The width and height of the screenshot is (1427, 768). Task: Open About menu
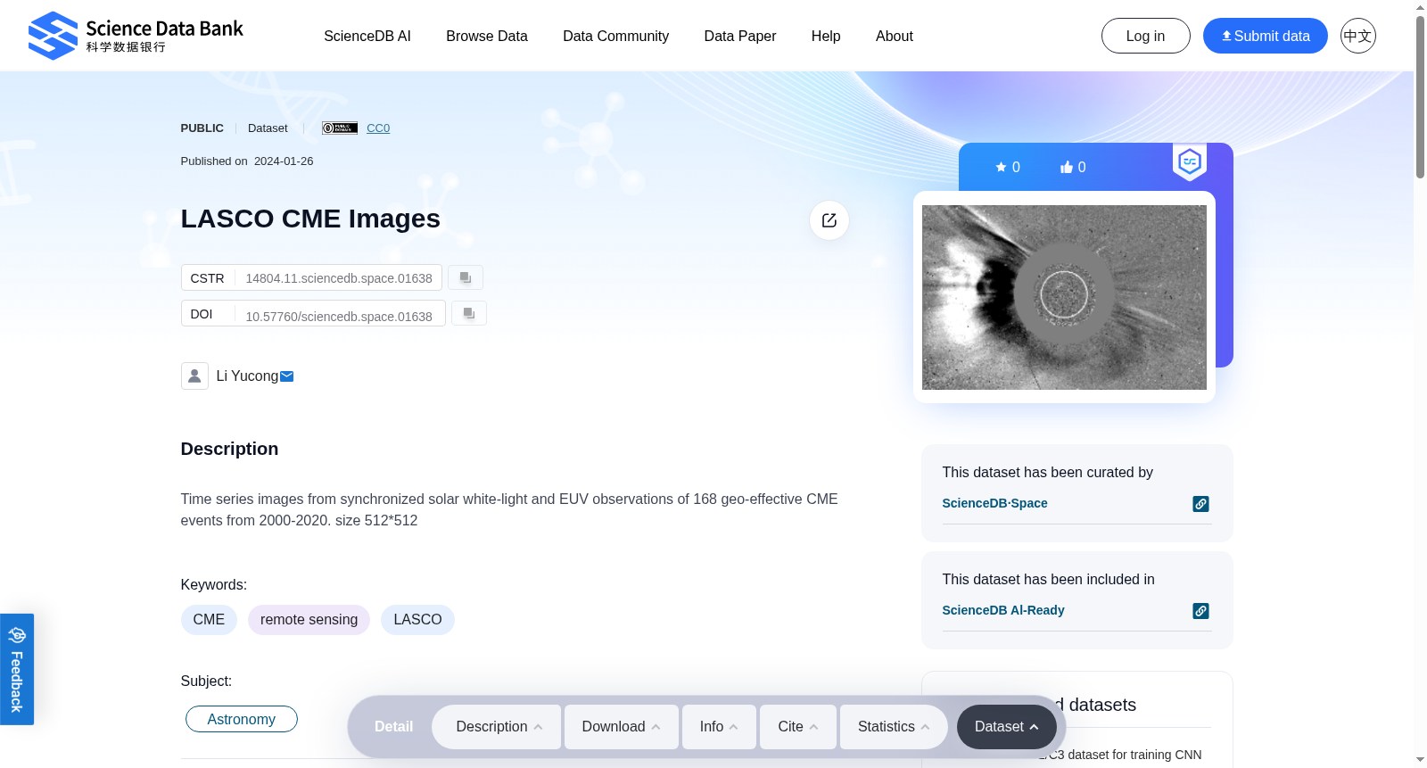[895, 36]
